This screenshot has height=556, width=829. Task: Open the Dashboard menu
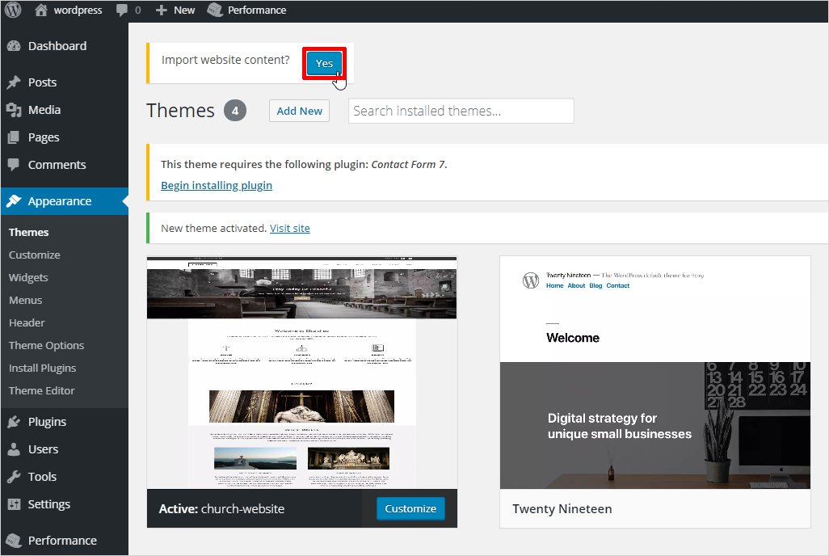tap(57, 46)
